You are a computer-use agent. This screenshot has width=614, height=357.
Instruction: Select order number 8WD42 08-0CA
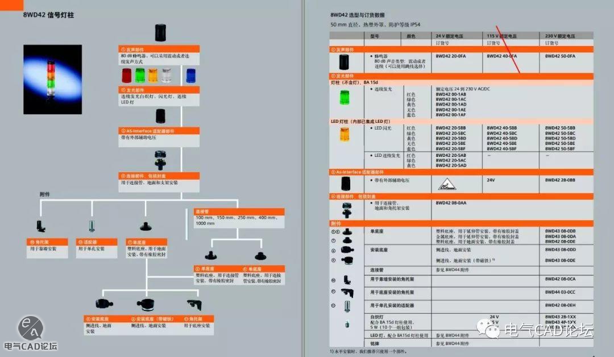point(560,279)
